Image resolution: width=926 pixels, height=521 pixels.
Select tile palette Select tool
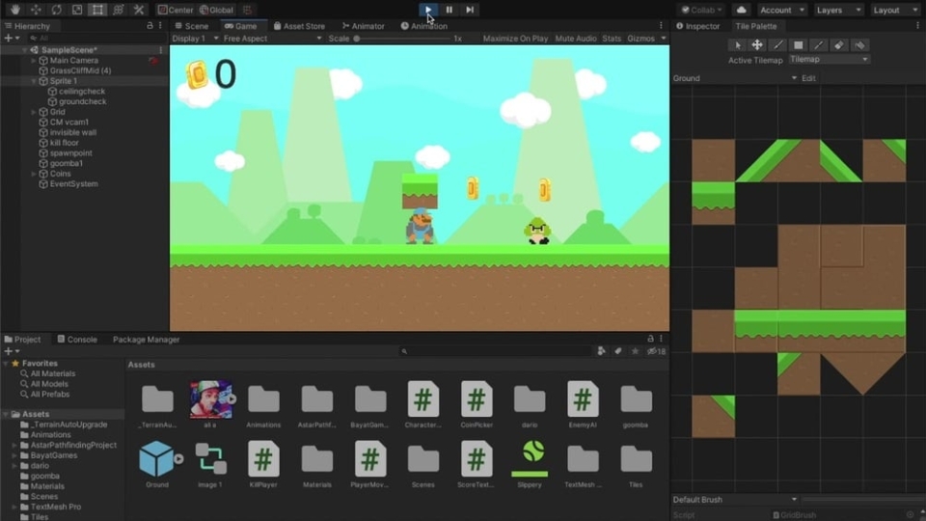pos(737,45)
